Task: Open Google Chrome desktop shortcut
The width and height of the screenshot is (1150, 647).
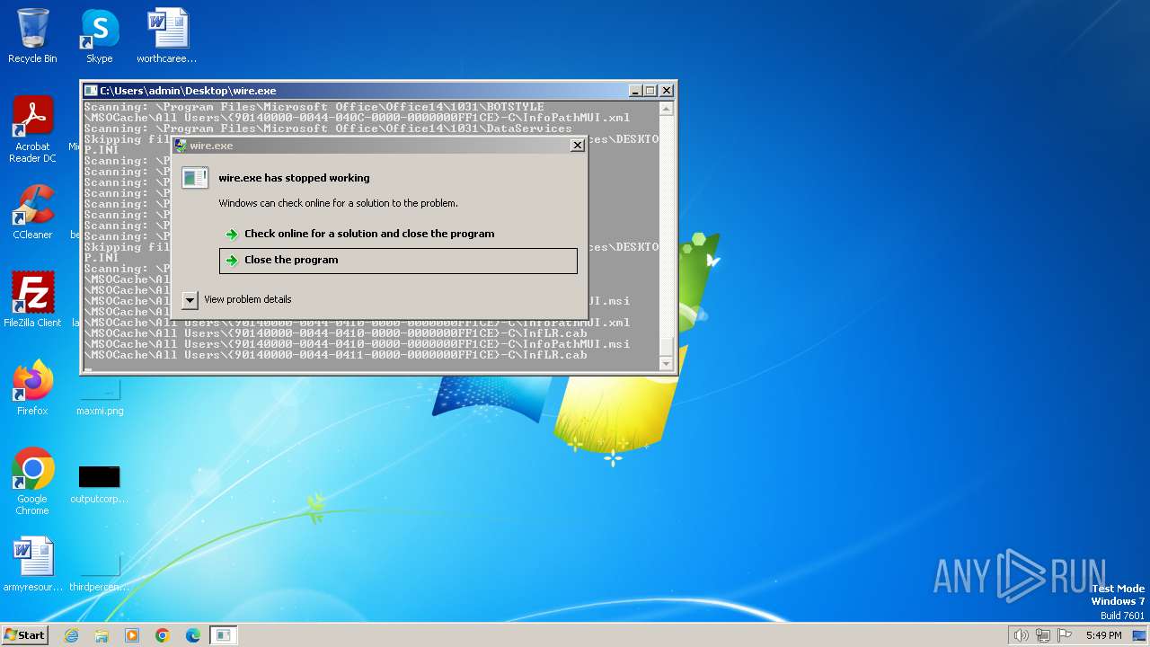Action: click(x=32, y=482)
